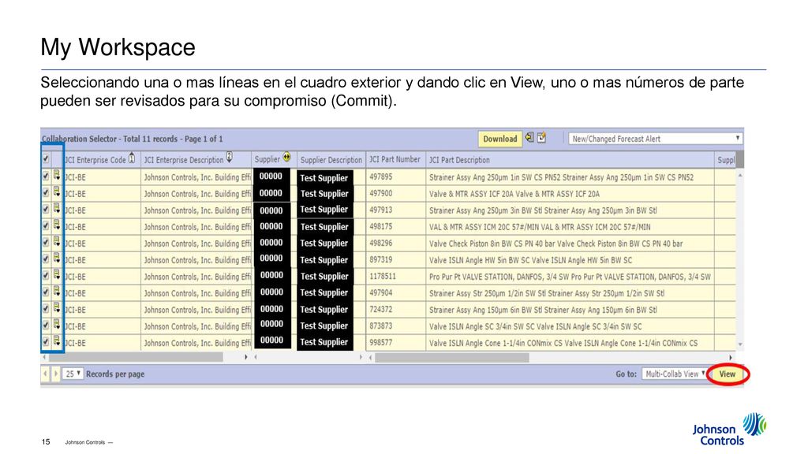Viewport: 808px width, 454px height.
Task: Open the row action icon for part 497900
Action: tap(57, 192)
